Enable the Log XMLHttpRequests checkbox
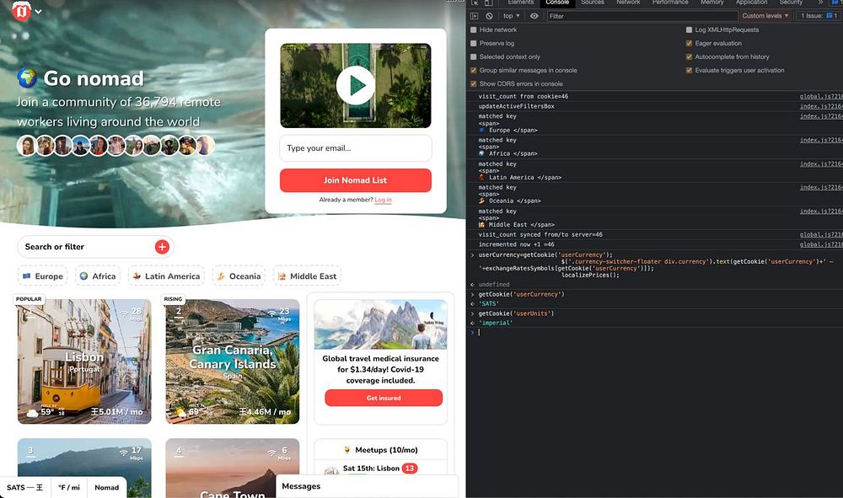This screenshot has height=498, width=843. [689, 30]
